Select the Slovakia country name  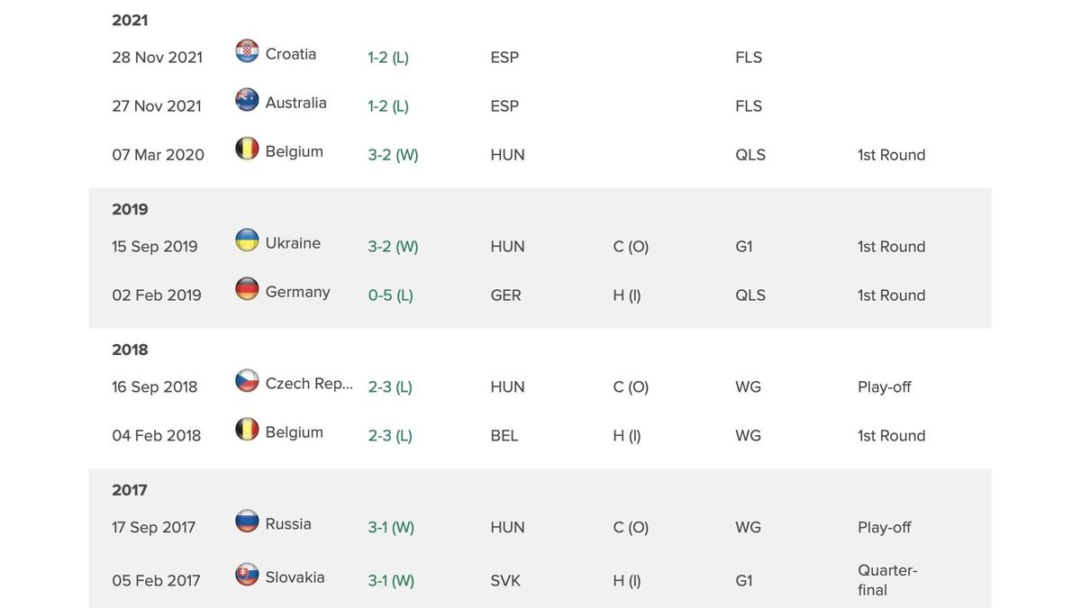point(295,577)
